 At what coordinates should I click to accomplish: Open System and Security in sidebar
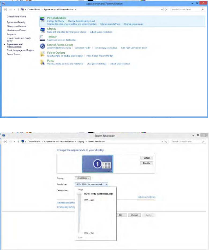click(16, 22)
